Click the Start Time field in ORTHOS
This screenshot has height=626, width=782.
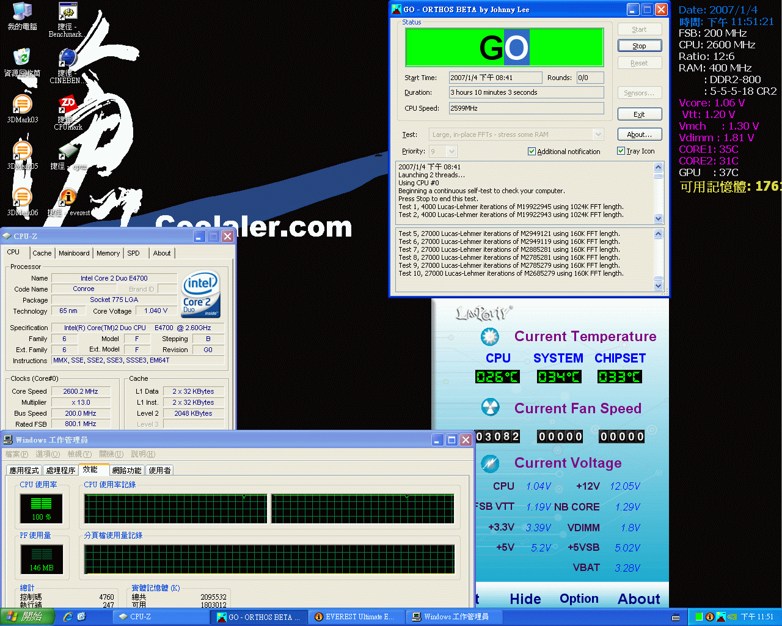tap(495, 78)
